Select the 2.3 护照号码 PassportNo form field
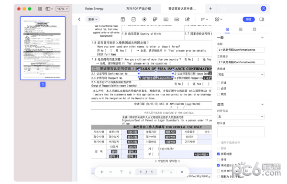The height and width of the screenshot is (184, 287). (x=156, y=78)
